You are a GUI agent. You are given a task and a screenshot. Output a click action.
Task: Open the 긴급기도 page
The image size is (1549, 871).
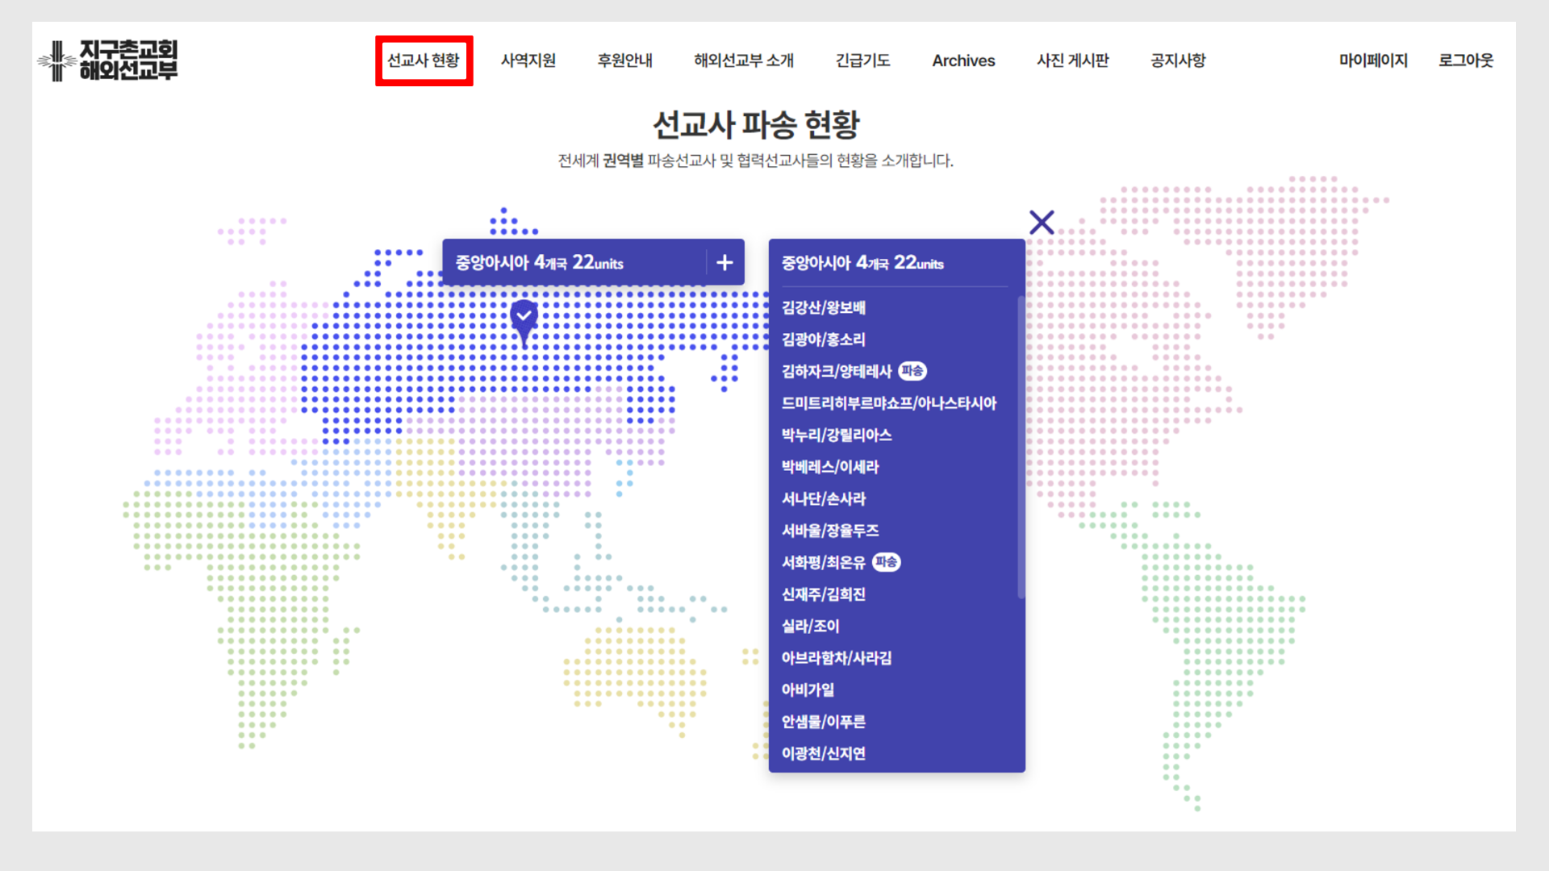(x=862, y=60)
